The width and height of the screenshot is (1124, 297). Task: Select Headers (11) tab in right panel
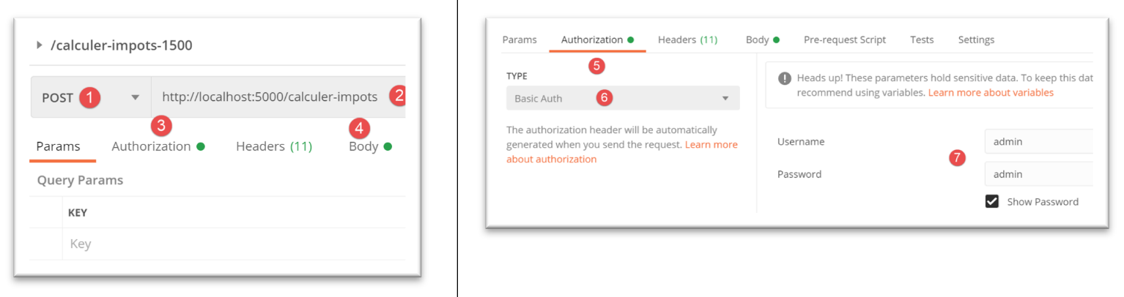click(687, 40)
